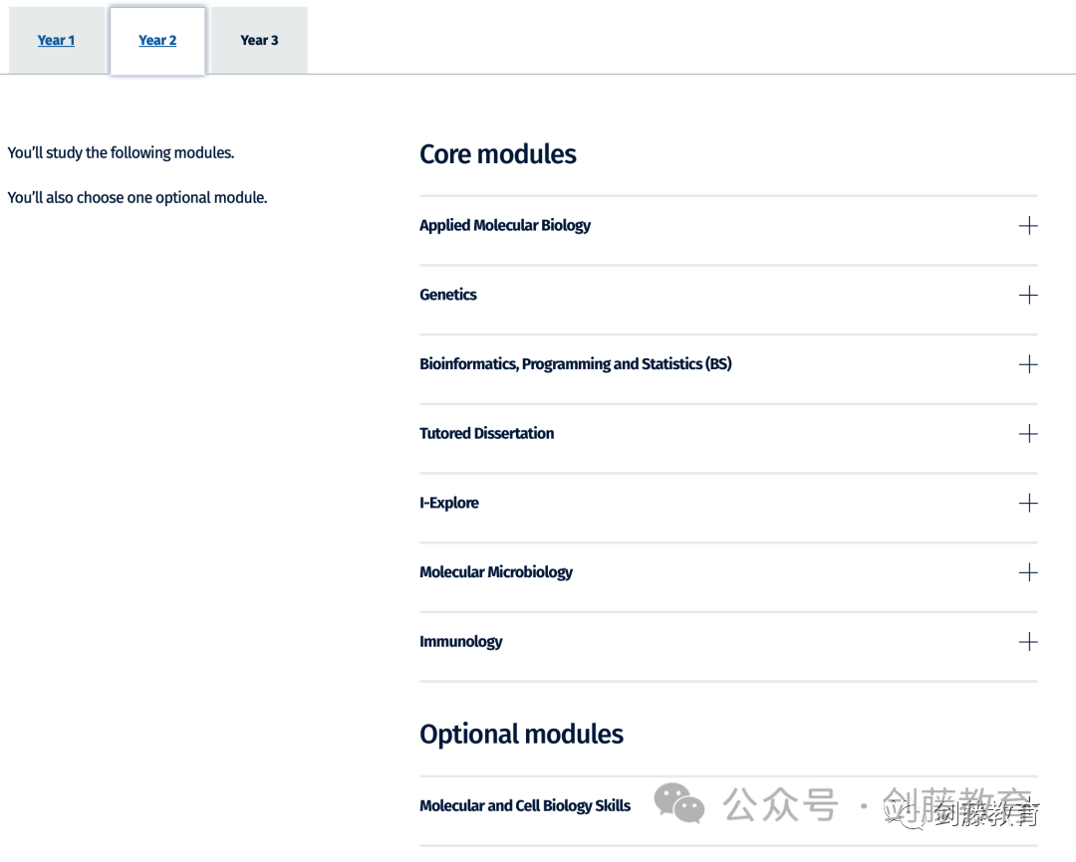Viewport: 1076px width, 862px height.
Task: Select the Year 2 tab
Action: (x=157, y=41)
